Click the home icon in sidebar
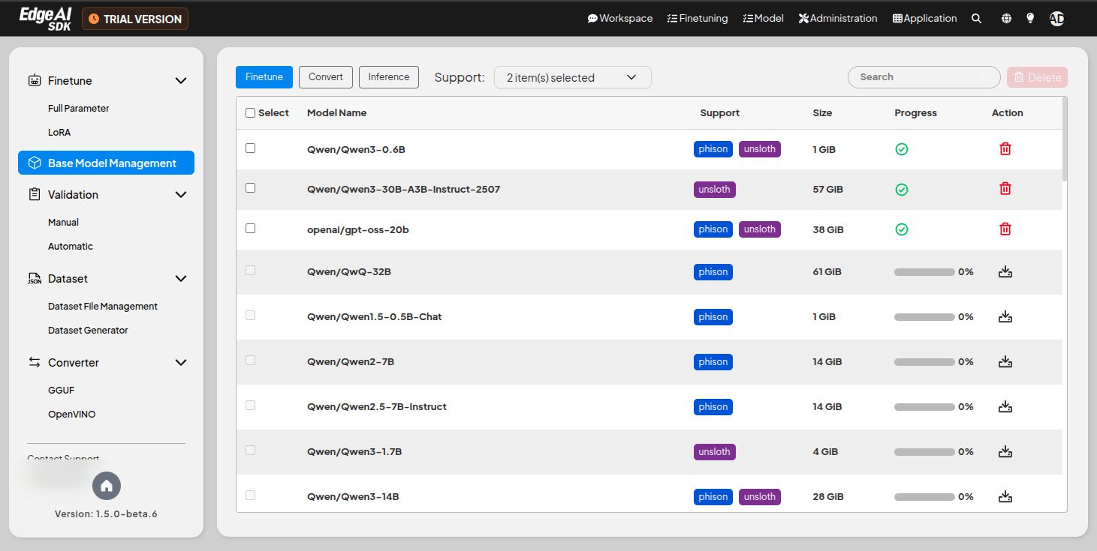Image resolution: width=1097 pixels, height=551 pixels. point(107,486)
